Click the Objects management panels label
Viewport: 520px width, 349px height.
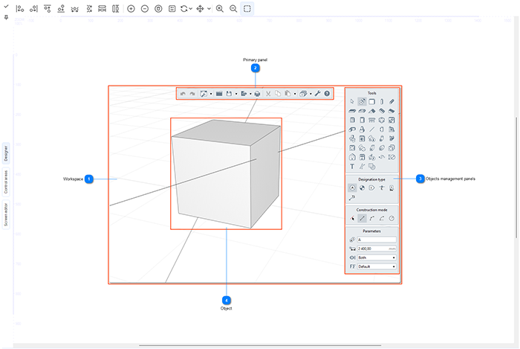(x=450, y=179)
